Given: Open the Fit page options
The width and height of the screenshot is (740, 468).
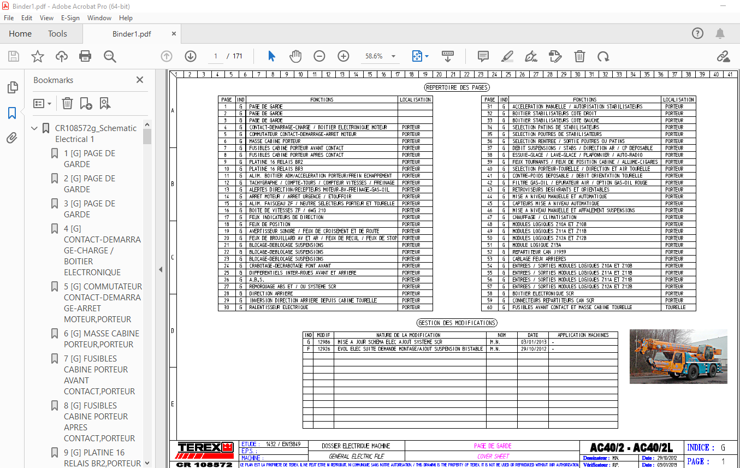Looking at the screenshot, I should [419, 56].
